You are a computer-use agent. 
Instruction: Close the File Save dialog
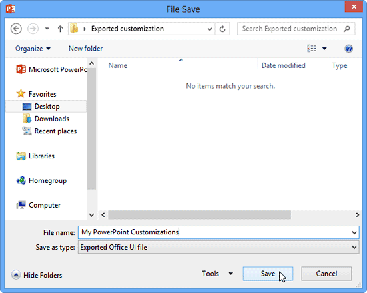pos(354,7)
